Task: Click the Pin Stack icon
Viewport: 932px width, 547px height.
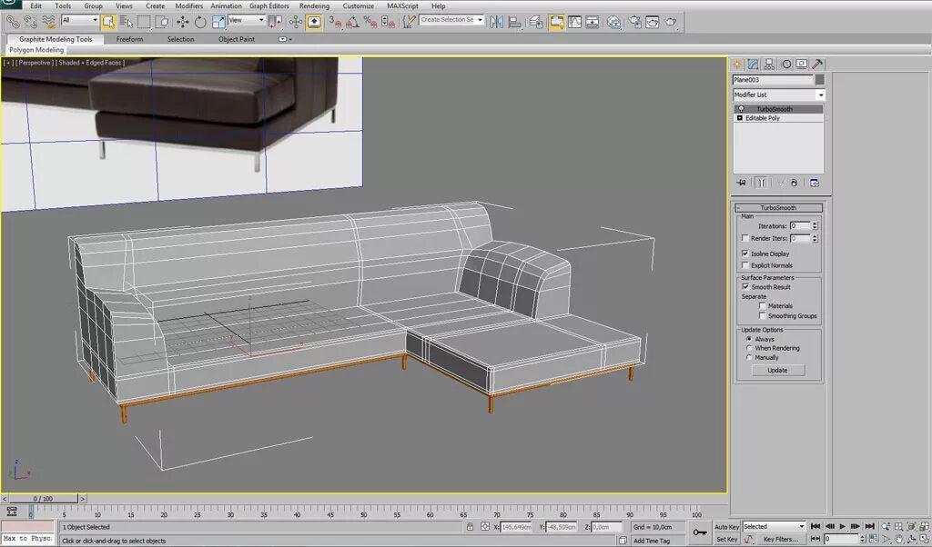Action: tap(742, 183)
